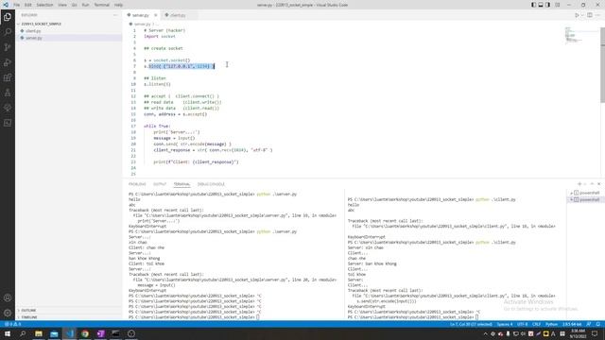
Task: Switch to the Problems panel tab
Action: click(x=137, y=184)
